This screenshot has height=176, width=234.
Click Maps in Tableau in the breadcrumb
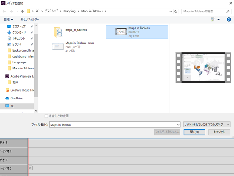[92, 11]
